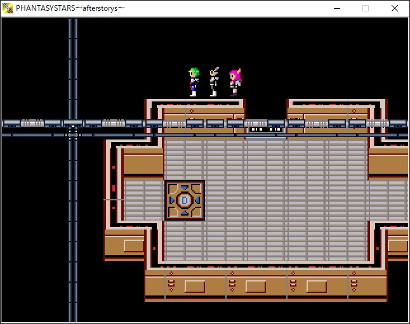Screen dimensions: 410x324
Task: Minimize the game window
Action: pos(336,8)
